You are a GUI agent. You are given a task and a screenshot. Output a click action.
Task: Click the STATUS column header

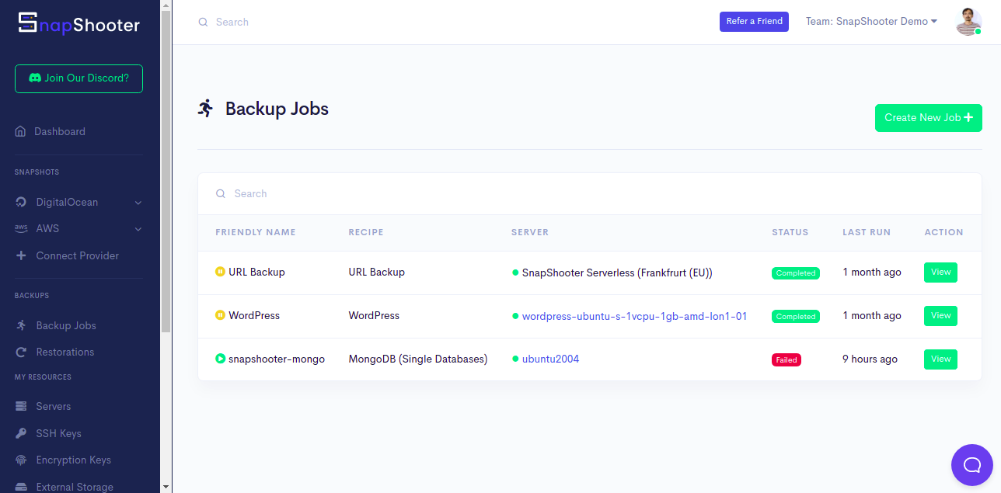tap(790, 232)
